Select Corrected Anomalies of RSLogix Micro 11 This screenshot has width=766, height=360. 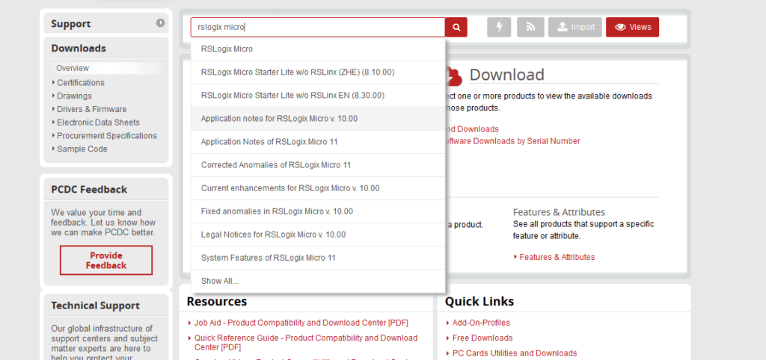[x=318, y=165]
